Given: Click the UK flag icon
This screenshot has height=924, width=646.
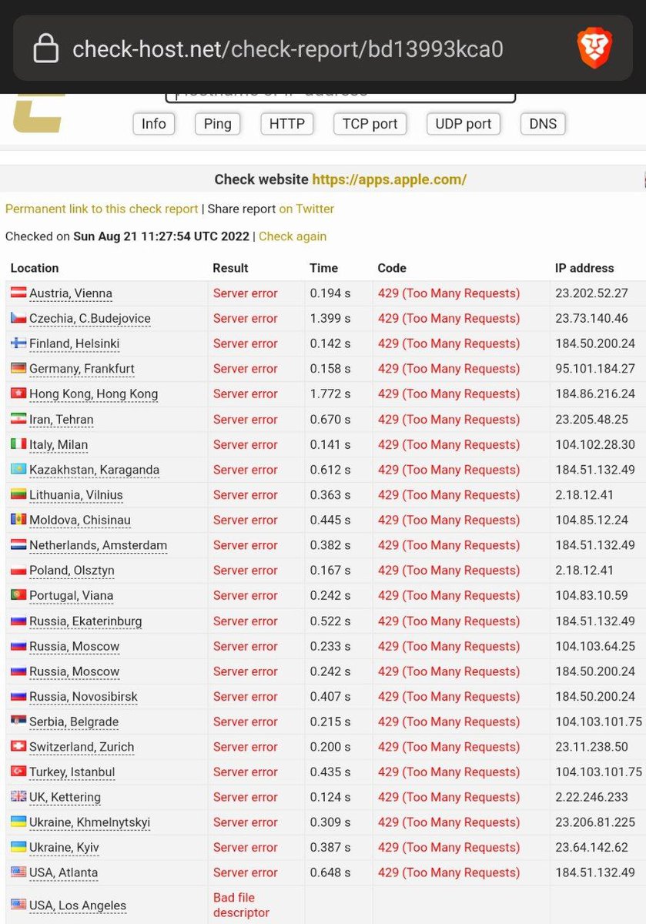Looking at the screenshot, I should (x=18, y=797).
